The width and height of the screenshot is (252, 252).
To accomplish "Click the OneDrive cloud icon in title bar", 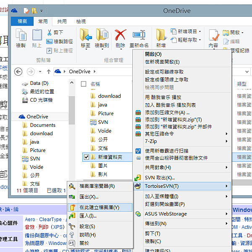I will 14,11.
